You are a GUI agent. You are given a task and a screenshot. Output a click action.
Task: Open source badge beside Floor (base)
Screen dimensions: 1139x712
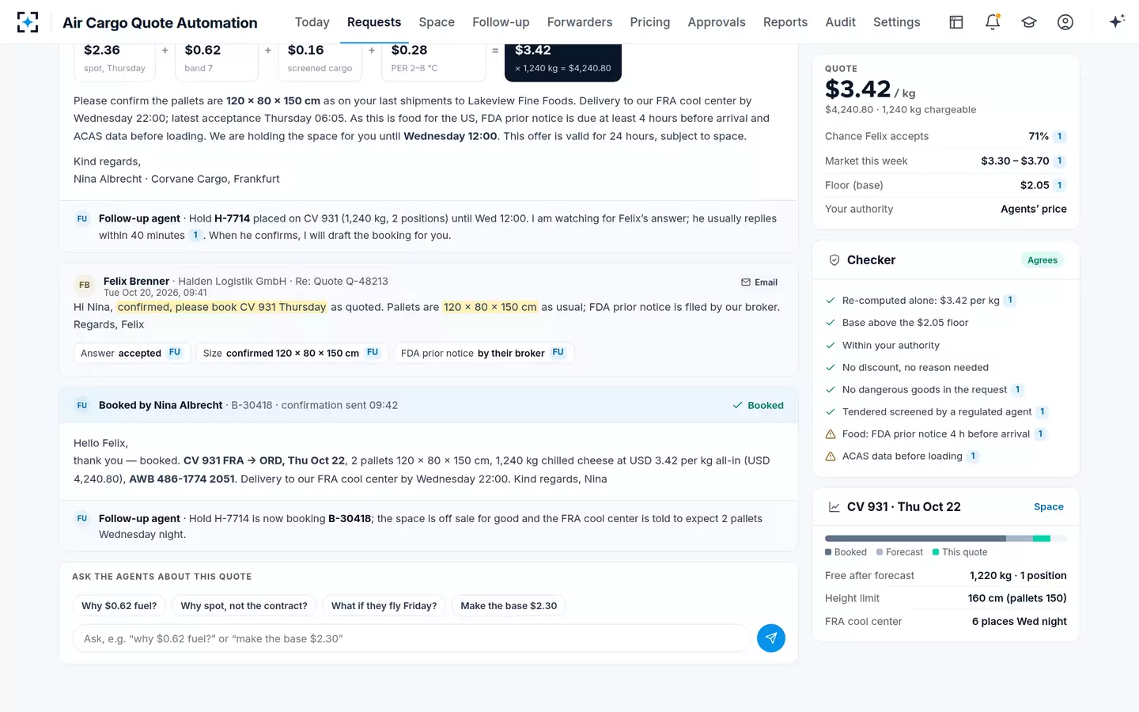(x=1060, y=186)
